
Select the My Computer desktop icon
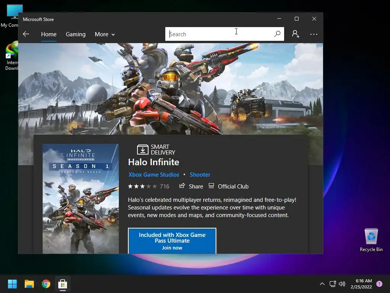pyautogui.click(x=10, y=16)
